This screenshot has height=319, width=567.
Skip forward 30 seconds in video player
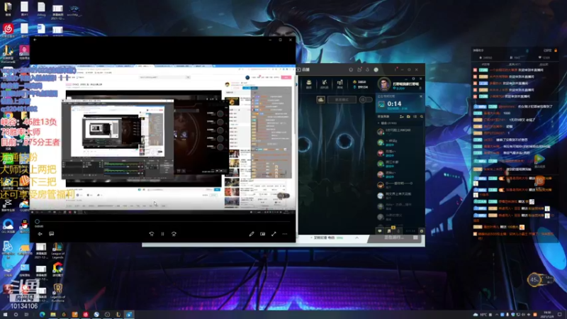(174, 234)
